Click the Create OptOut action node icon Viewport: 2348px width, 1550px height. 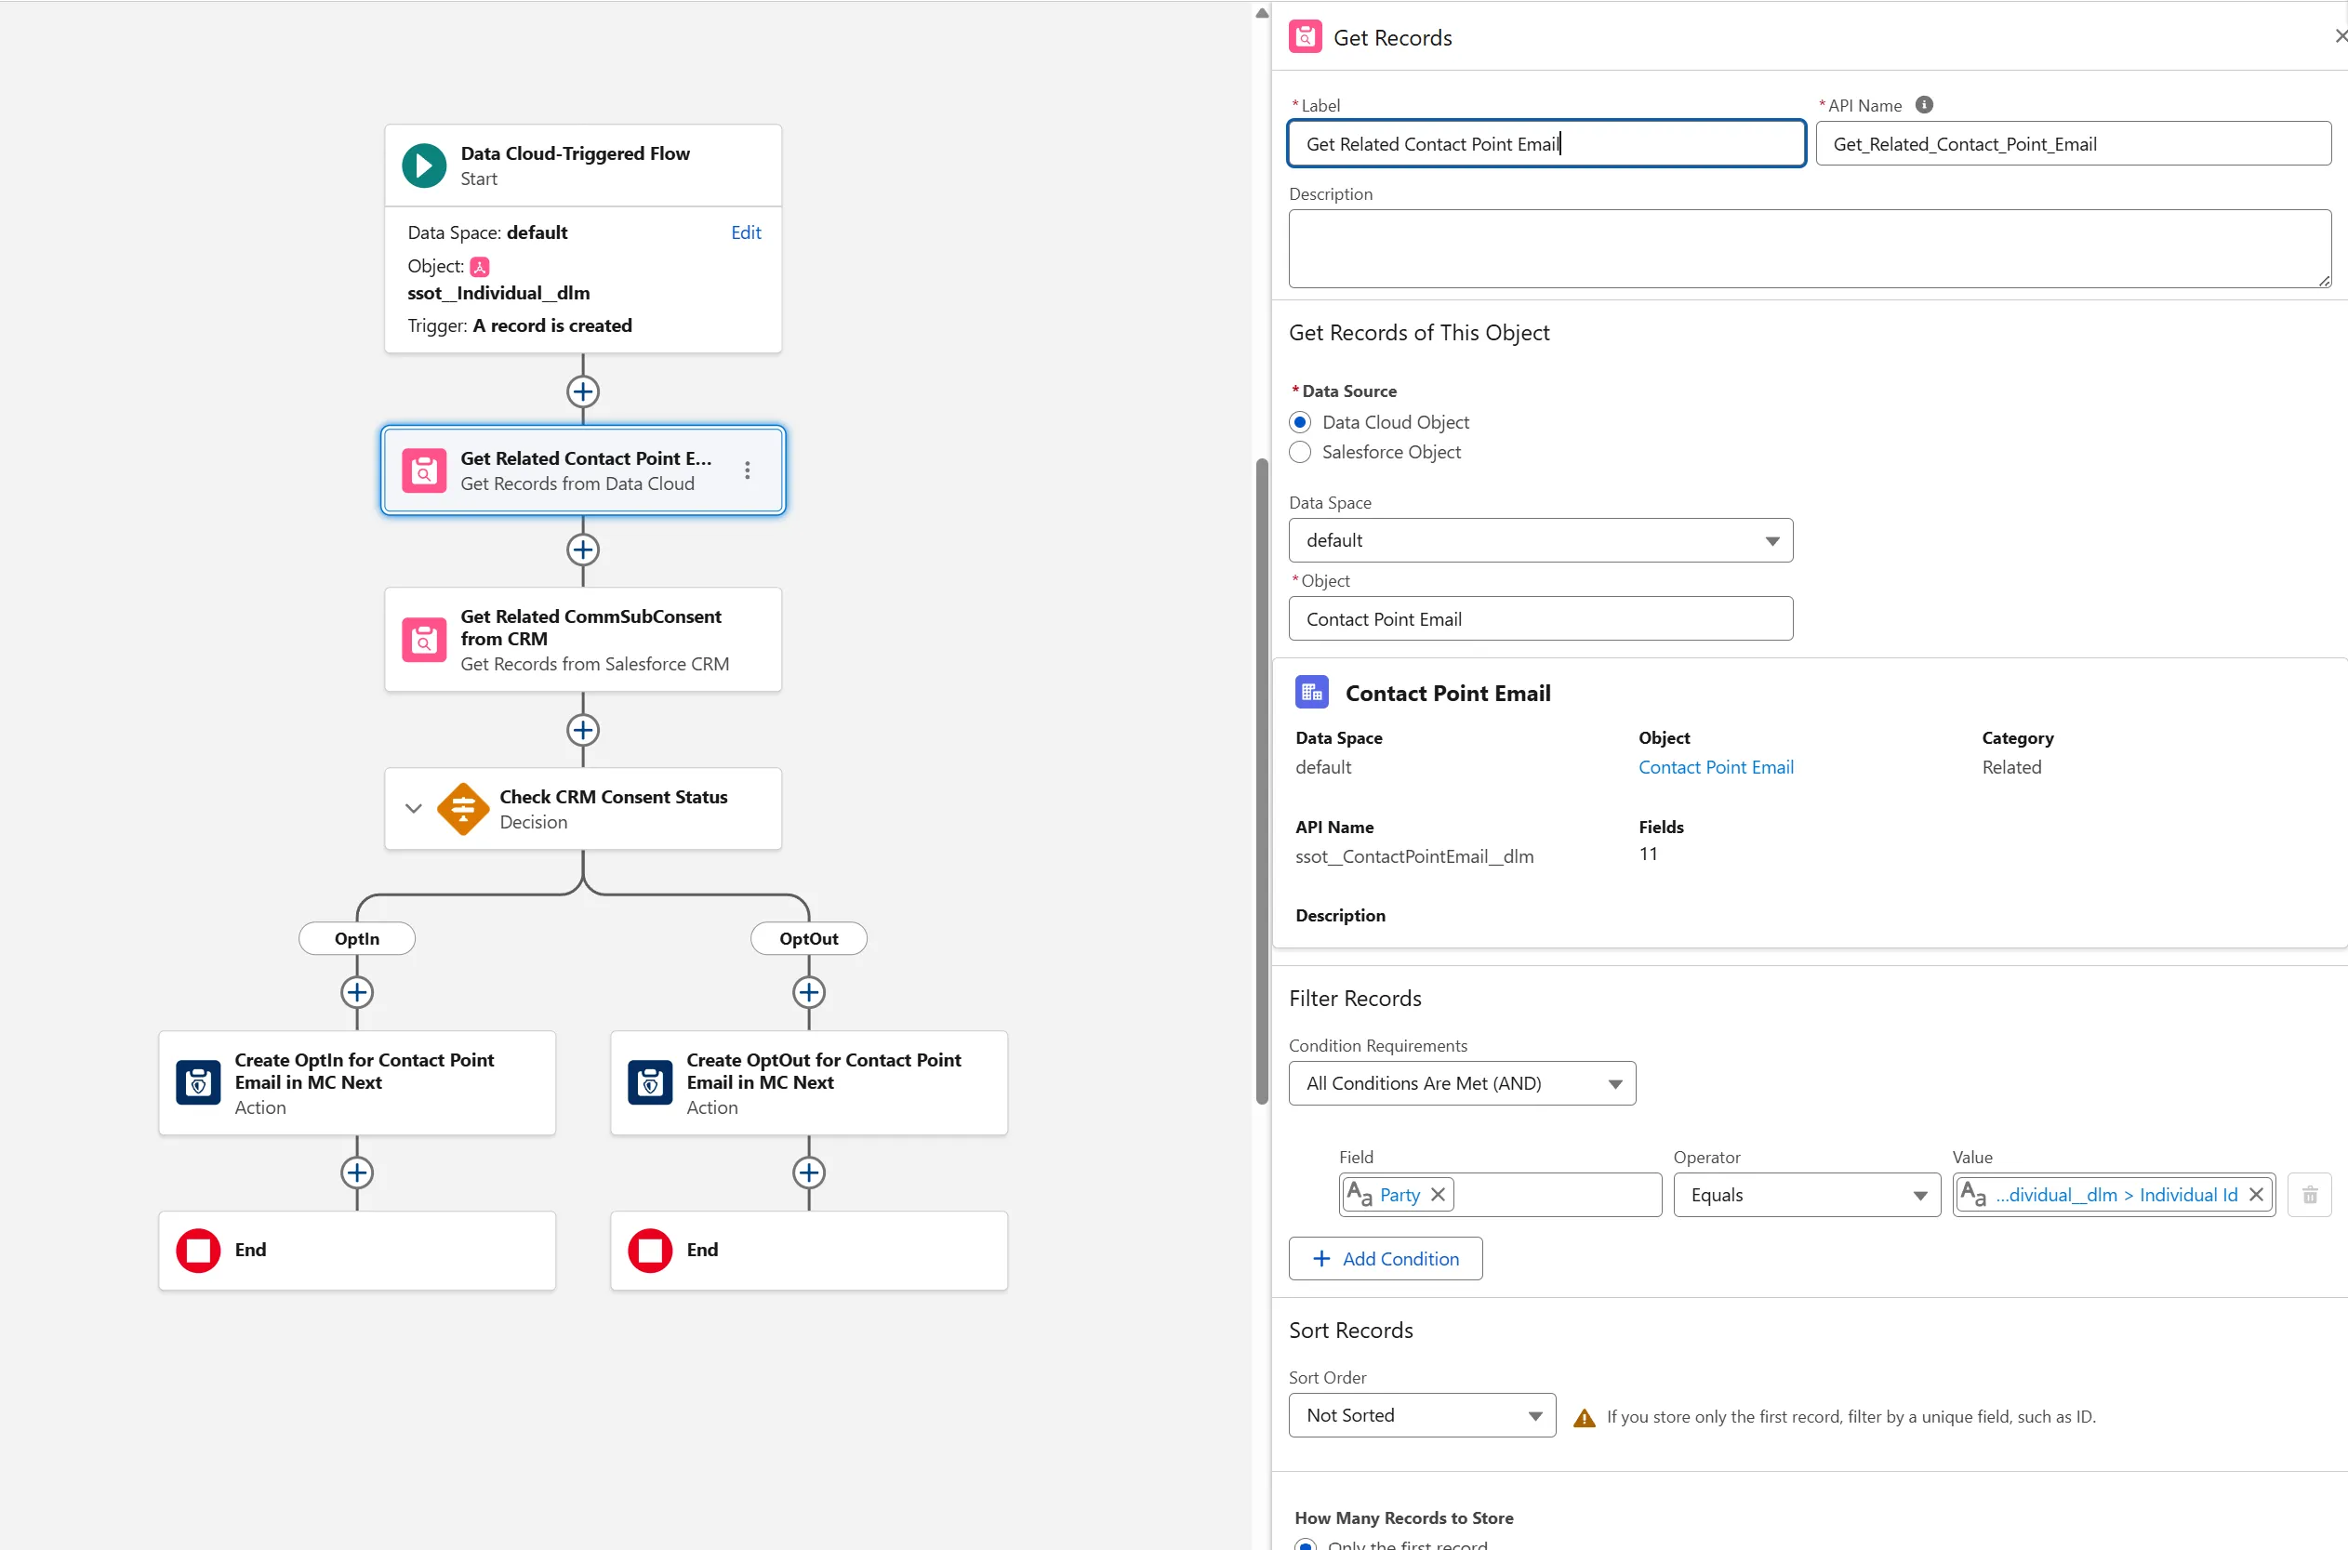[x=651, y=1083]
